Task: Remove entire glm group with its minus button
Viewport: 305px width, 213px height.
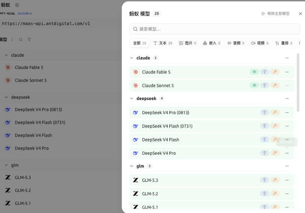Action: (287, 166)
